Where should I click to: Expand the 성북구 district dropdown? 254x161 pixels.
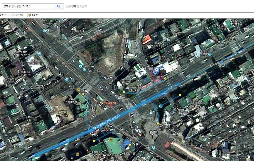coord(4,15)
